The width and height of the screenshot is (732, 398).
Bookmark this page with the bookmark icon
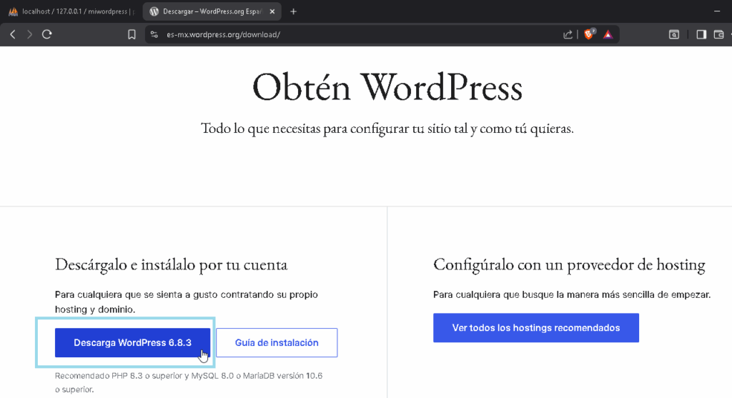132,34
